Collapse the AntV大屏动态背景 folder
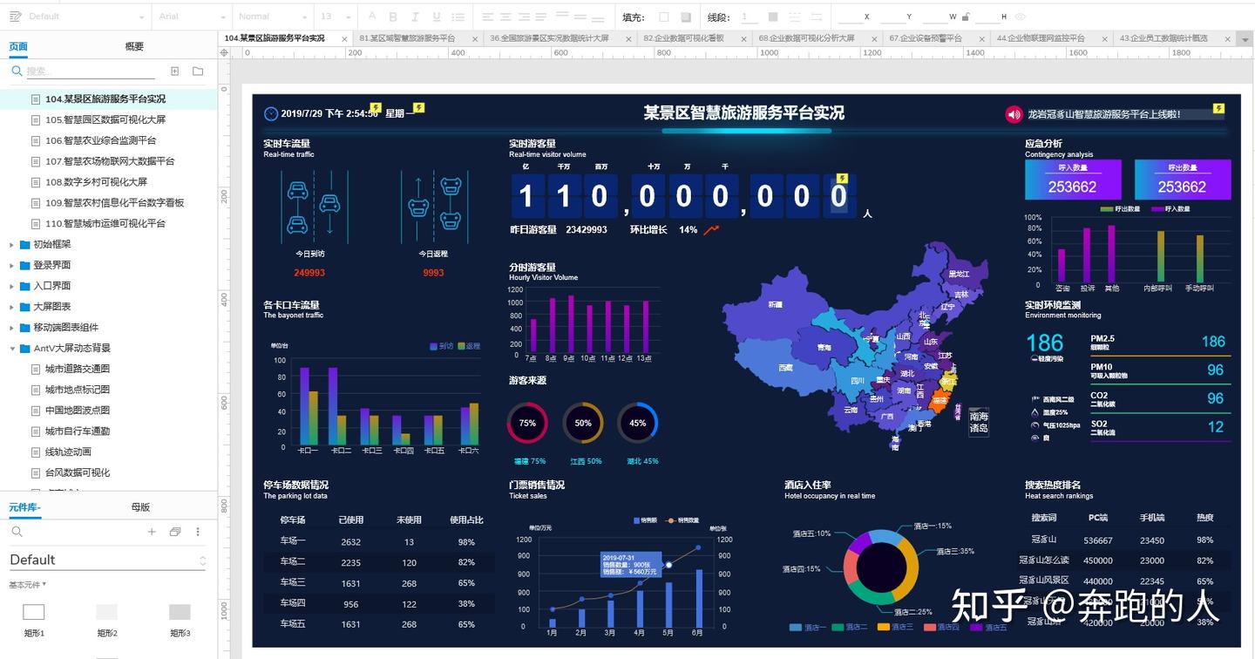Viewport: 1255px width, 659px height. [12, 349]
